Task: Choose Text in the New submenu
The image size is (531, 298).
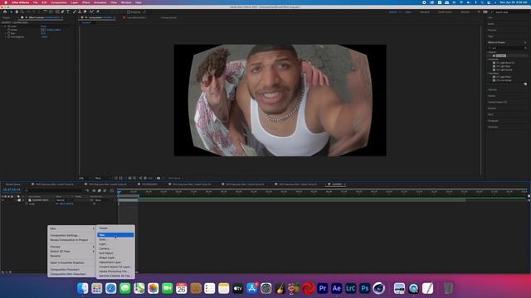Action: pyautogui.click(x=115, y=235)
